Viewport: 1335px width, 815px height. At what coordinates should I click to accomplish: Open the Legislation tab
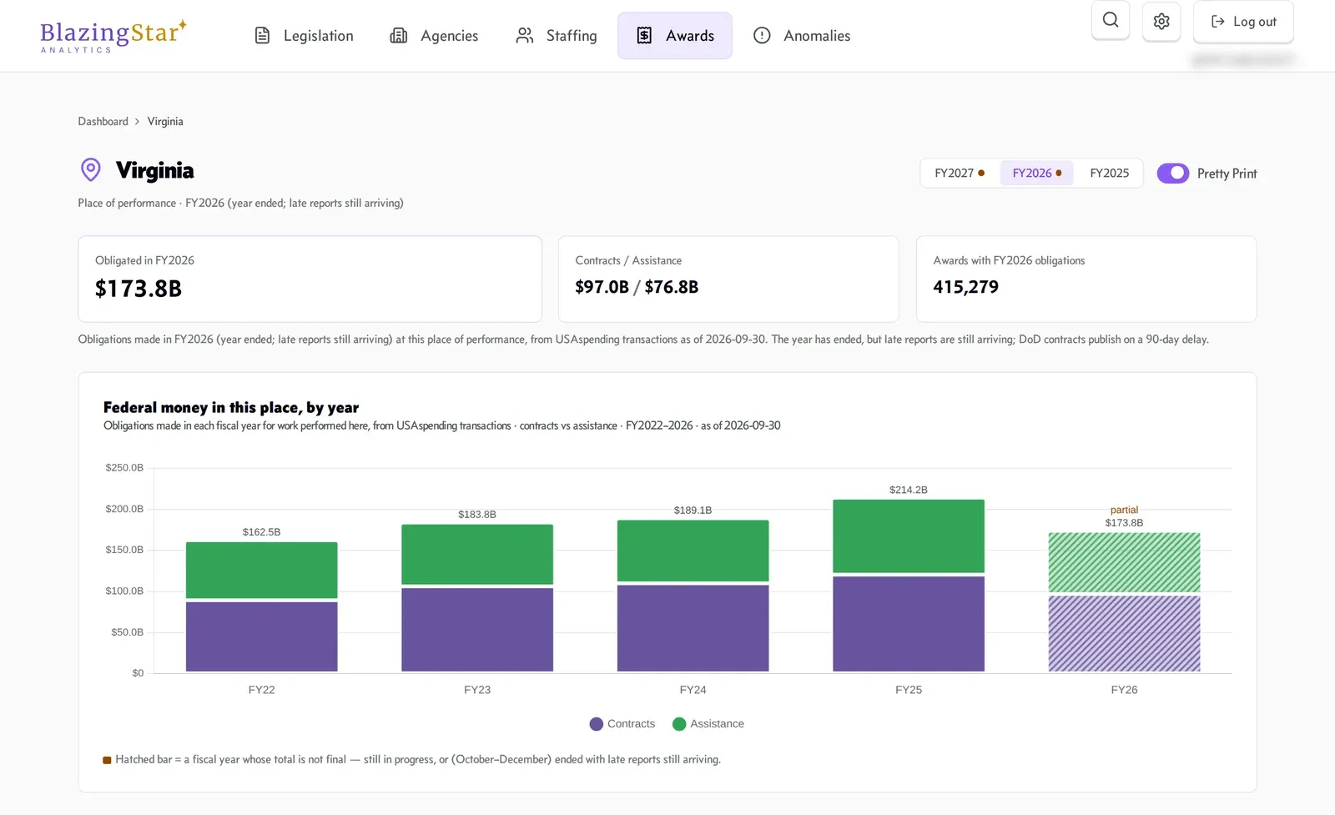tap(304, 36)
